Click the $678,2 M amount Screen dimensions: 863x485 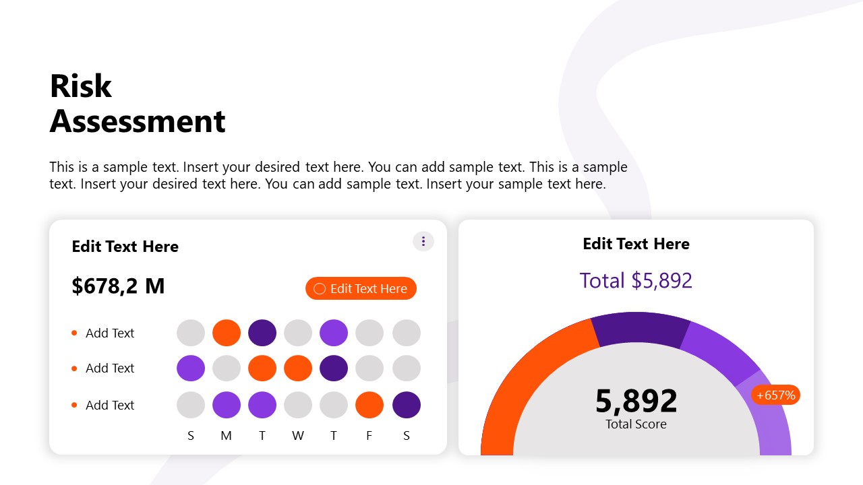coord(118,286)
